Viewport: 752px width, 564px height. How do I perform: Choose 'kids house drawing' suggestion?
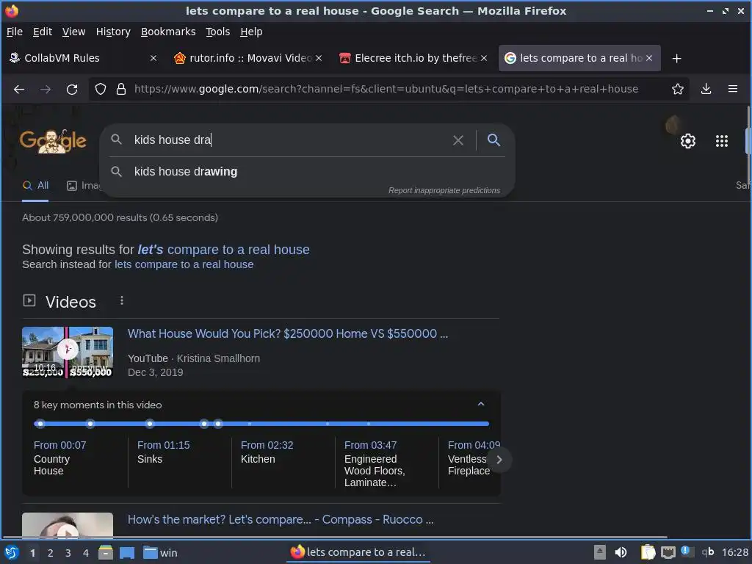tap(307, 172)
